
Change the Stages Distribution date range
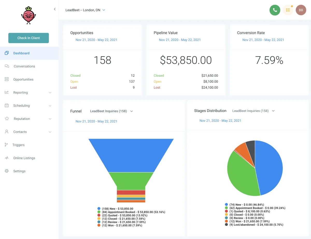(220, 121)
